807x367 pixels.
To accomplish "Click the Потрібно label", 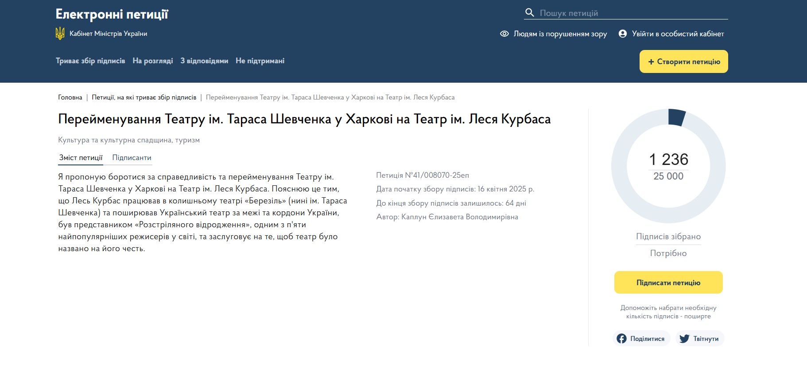I will (x=668, y=253).
